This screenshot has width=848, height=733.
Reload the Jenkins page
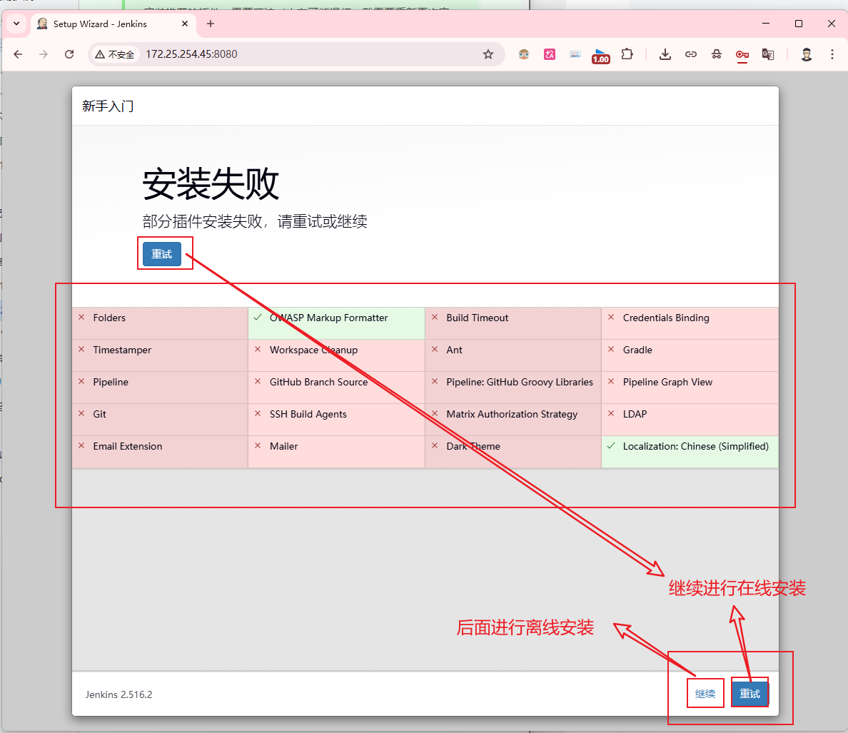coord(69,54)
